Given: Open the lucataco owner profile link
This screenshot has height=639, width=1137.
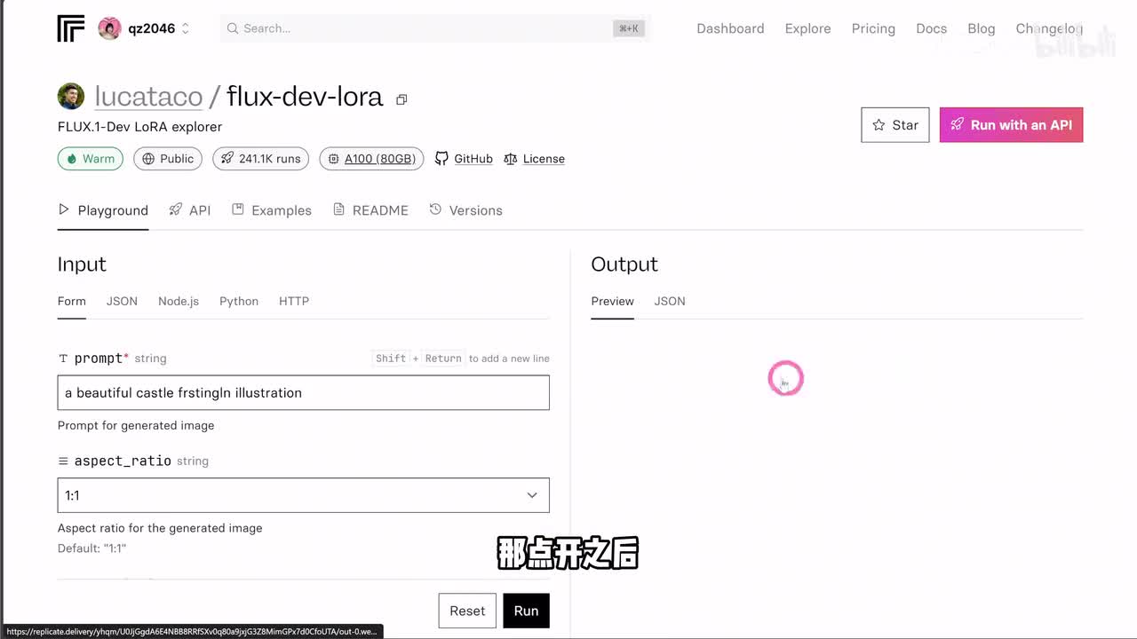Looking at the screenshot, I should point(148,97).
